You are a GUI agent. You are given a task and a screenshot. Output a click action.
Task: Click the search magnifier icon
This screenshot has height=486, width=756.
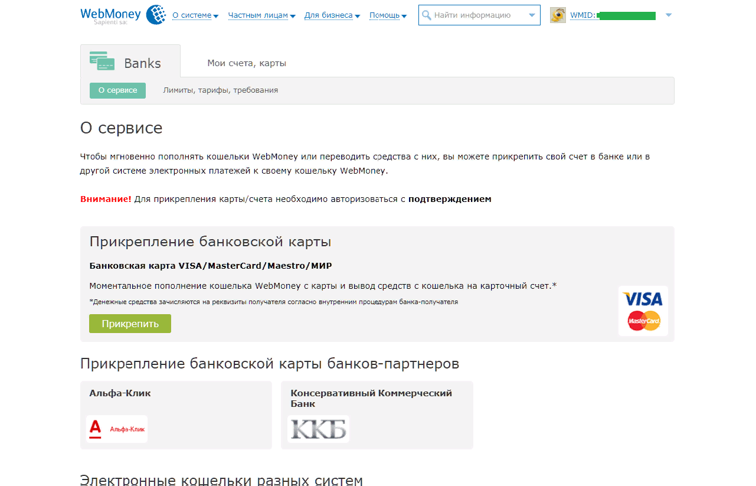click(x=427, y=15)
